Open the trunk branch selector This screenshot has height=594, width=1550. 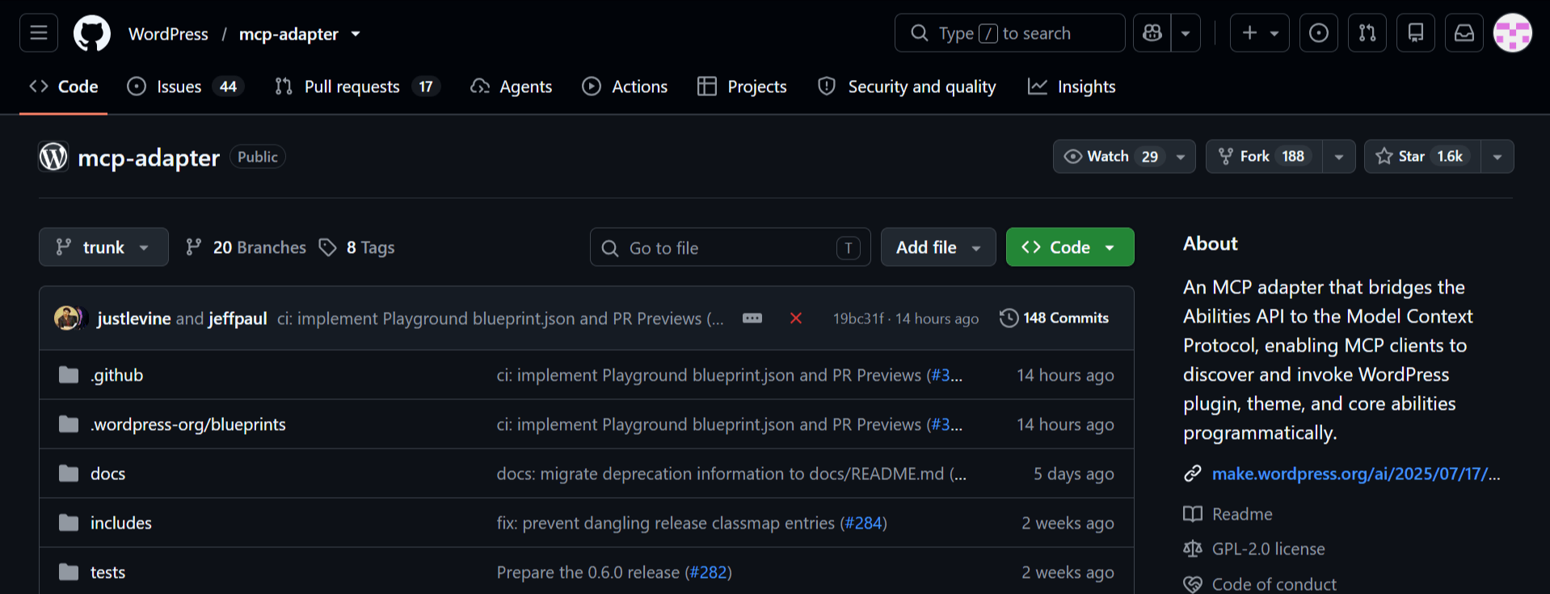click(103, 247)
